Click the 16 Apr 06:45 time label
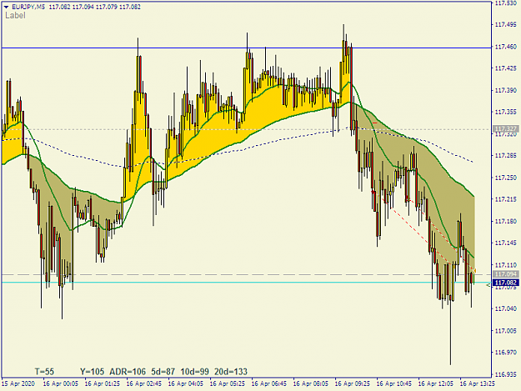Screen dimensions: 521x391 [x=269, y=383]
